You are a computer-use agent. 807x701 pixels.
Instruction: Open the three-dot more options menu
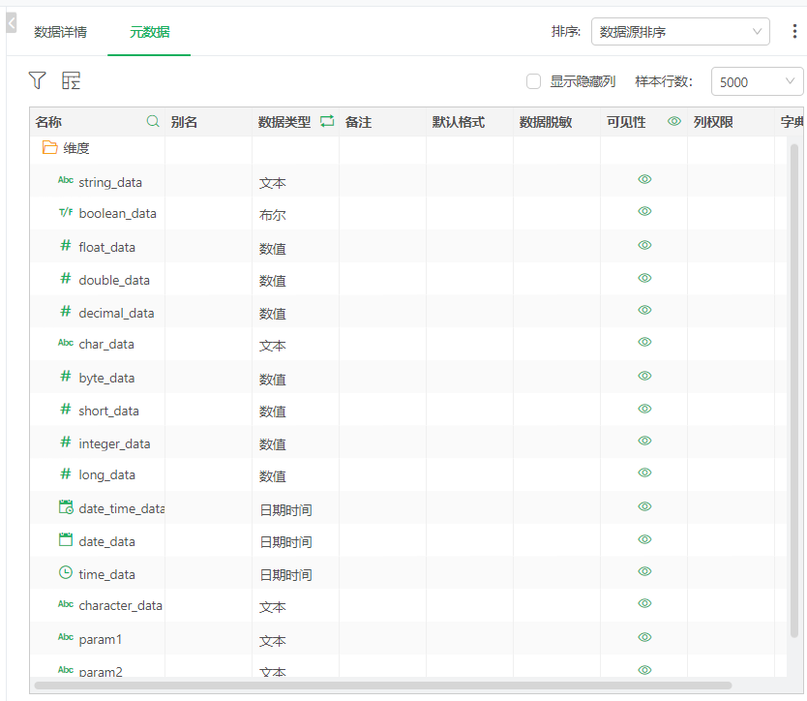794,31
